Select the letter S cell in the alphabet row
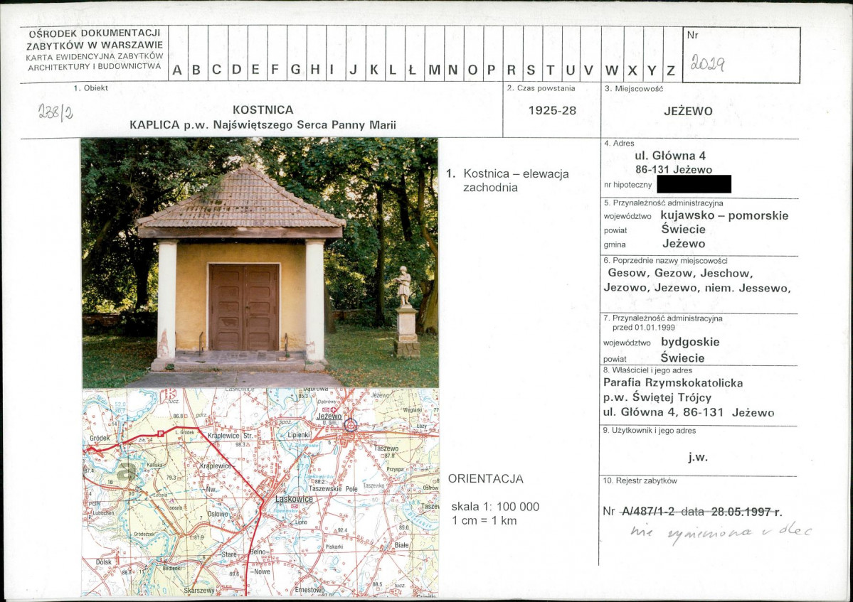The image size is (853, 602). (x=532, y=54)
